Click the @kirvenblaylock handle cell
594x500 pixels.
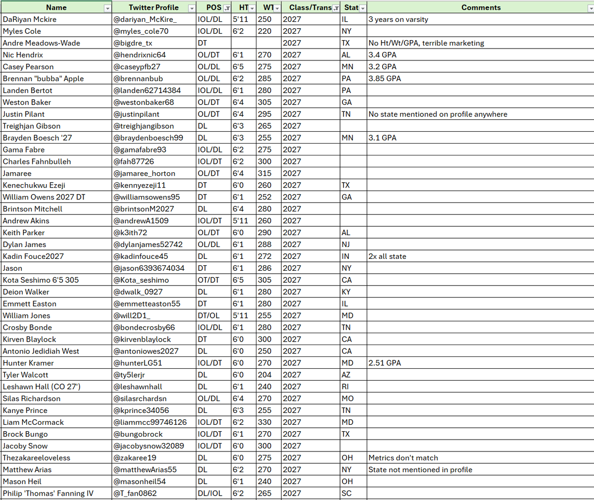(154, 340)
